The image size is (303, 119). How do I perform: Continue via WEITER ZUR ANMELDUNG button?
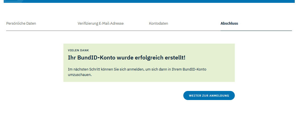click(x=209, y=95)
